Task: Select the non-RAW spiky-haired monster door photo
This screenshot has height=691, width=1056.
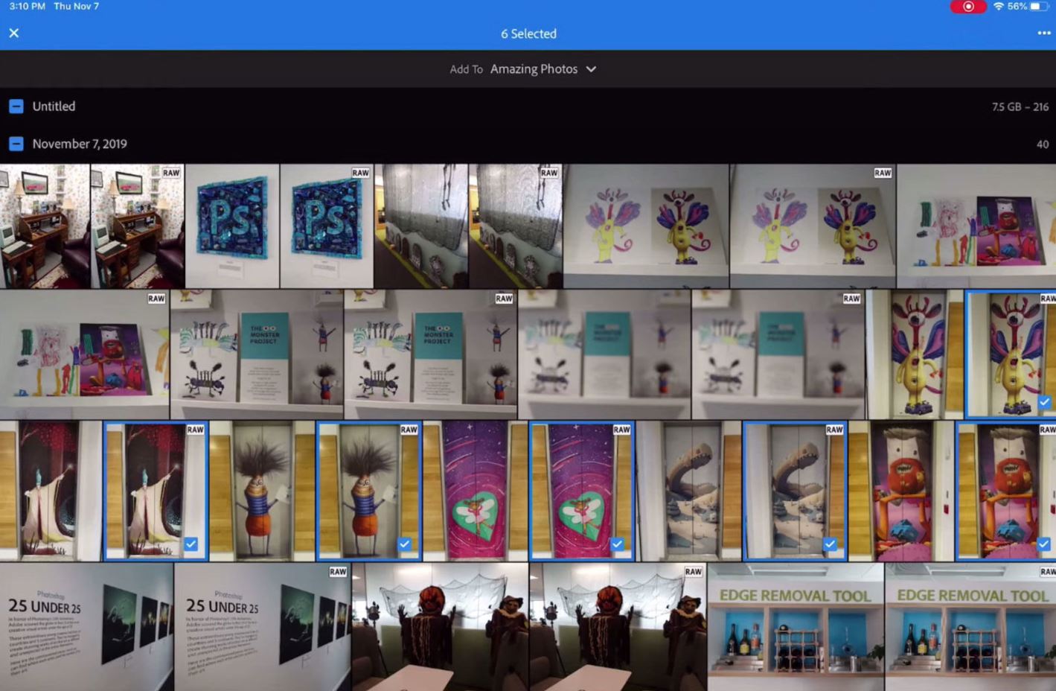Action: [263, 491]
